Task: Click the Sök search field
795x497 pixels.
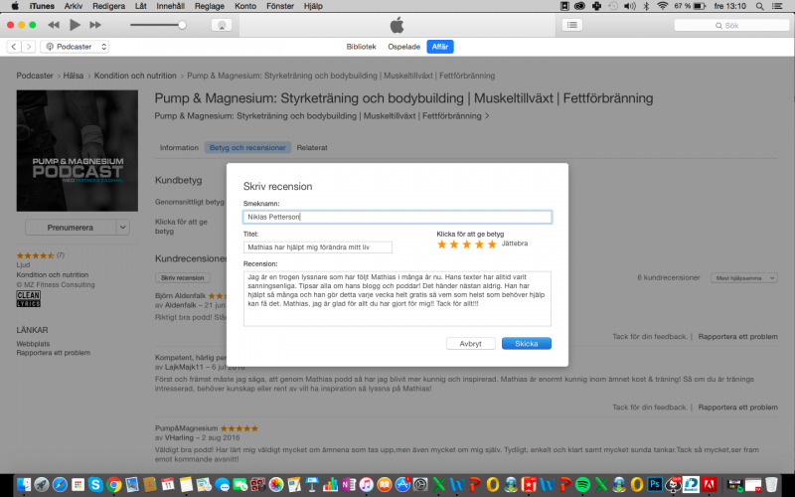Action: pyautogui.click(x=731, y=25)
